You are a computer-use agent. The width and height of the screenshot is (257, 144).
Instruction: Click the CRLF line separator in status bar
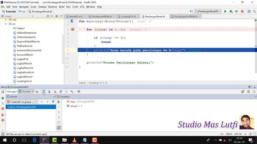pyautogui.click(x=229, y=134)
